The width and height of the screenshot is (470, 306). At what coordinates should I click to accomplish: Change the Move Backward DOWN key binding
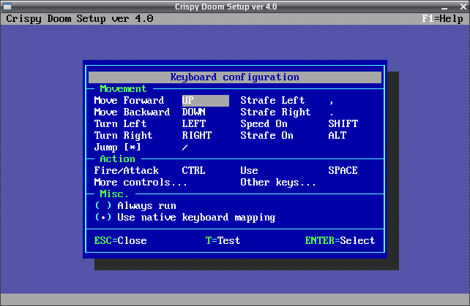click(x=193, y=112)
